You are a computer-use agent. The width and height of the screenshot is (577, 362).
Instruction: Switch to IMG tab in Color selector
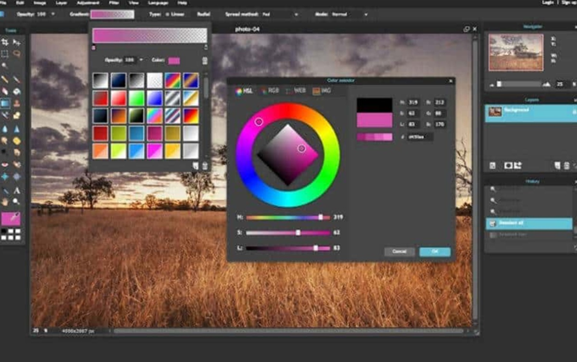pyautogui.click(x=322, y=91)
